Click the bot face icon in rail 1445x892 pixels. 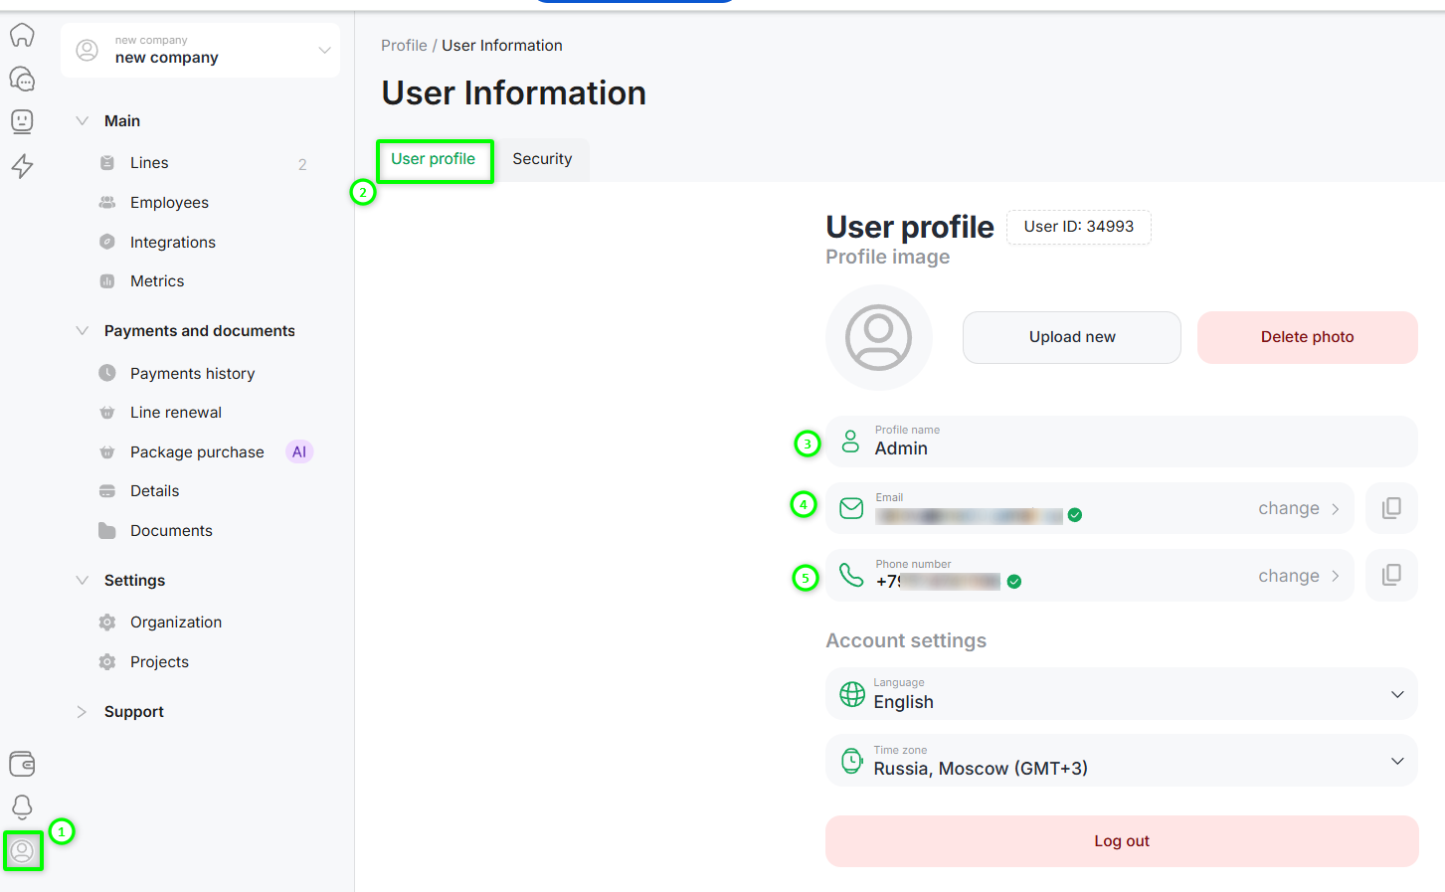[22, 121]
